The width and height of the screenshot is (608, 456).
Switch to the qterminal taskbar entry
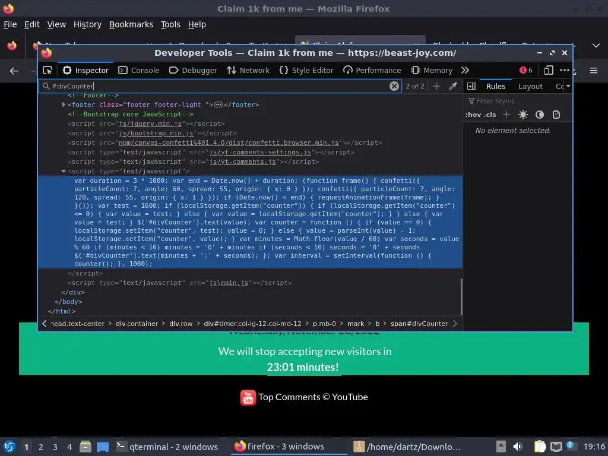(167, 447)
